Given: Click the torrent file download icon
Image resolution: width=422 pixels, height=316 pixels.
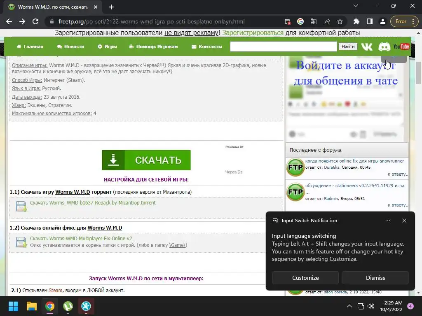Looking at the screenshot, I should point(21,207).
